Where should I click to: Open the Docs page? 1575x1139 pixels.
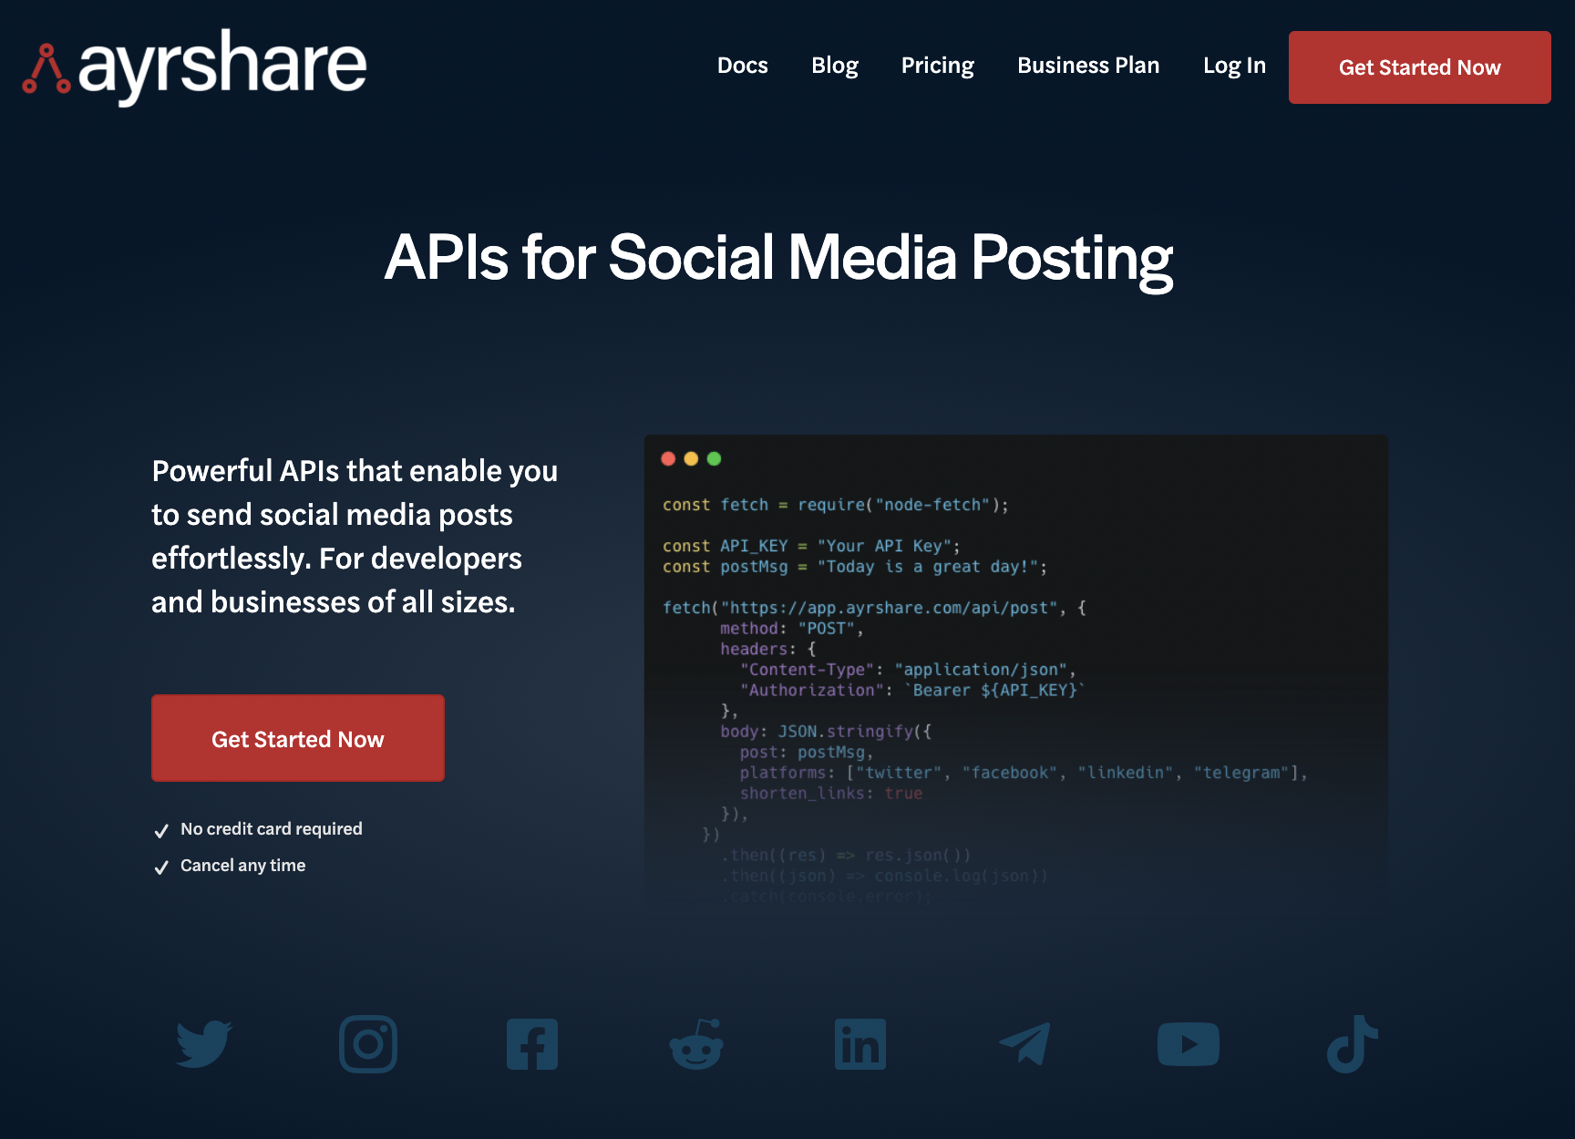[743, 66]
